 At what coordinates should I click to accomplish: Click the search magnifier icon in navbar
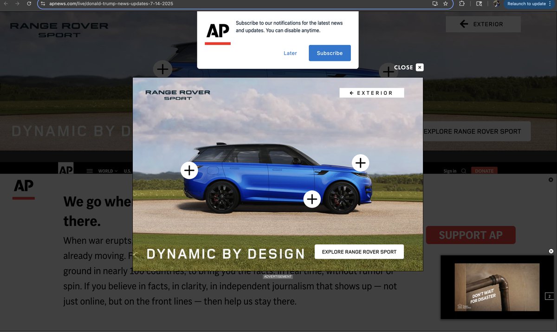pos(464,171)
